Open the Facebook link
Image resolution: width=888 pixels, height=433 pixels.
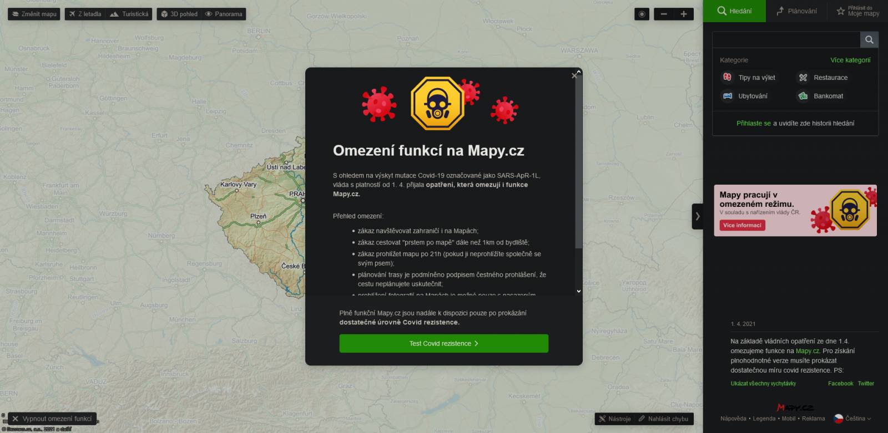[x=840, y=384]
